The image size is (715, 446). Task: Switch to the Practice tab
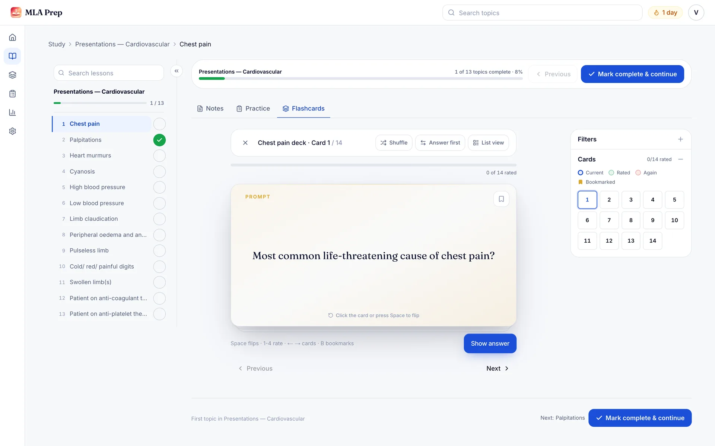(253, 109)
